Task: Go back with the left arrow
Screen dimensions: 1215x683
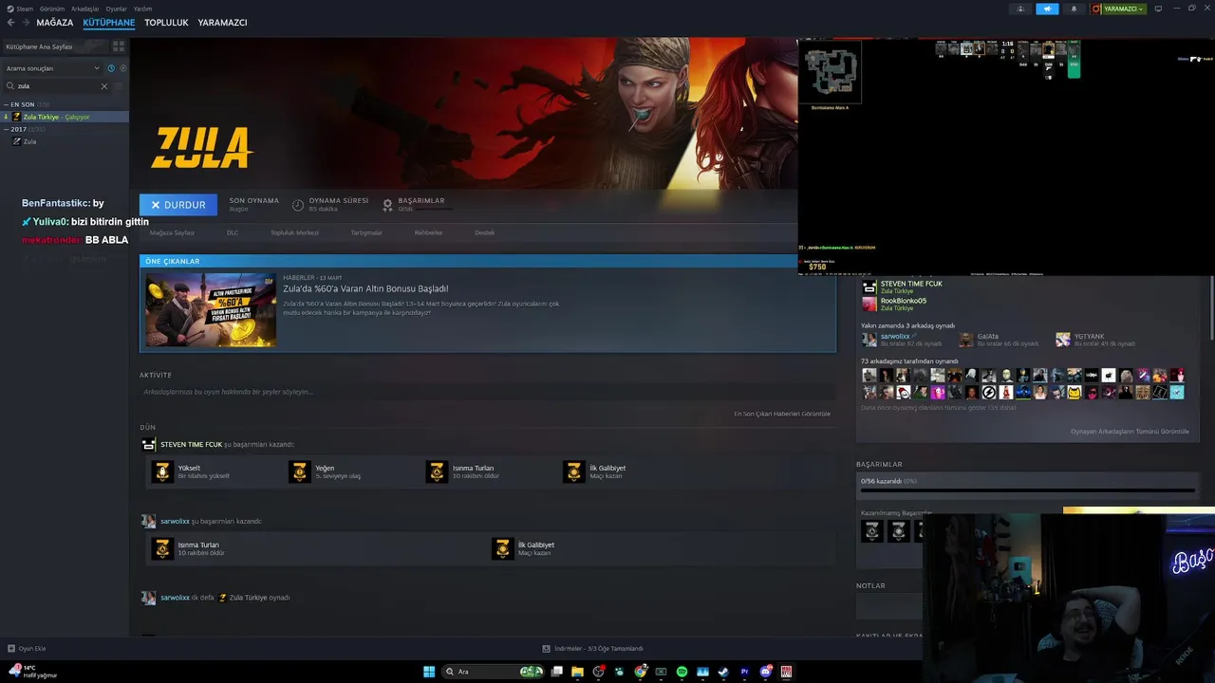Action: [10, 23]
